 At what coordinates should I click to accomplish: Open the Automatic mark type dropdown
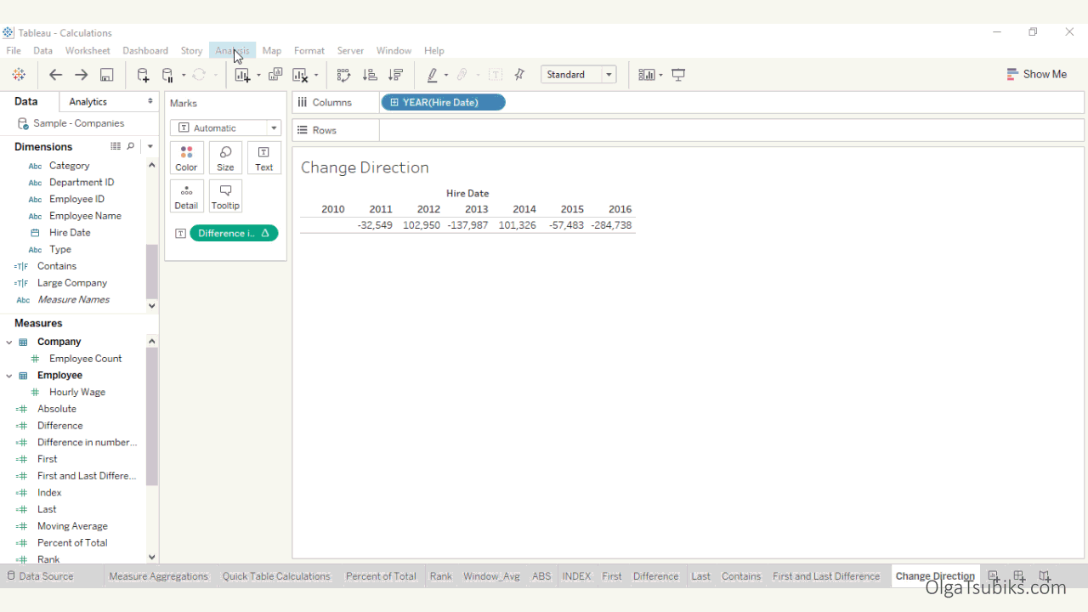click(225, 127)
